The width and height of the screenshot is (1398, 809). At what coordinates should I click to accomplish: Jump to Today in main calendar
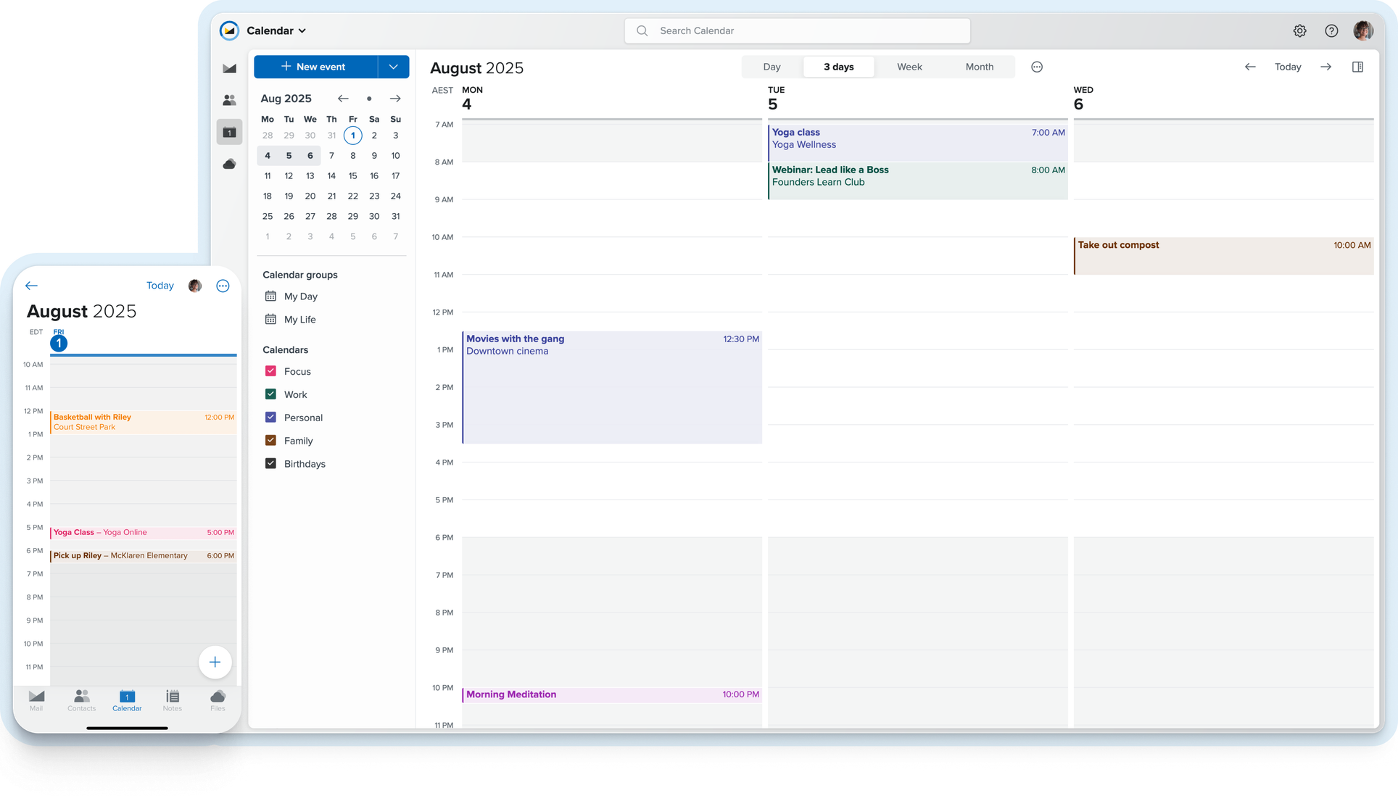tap(1288, 67)
